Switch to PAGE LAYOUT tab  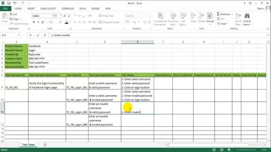[x=48, y=8]
